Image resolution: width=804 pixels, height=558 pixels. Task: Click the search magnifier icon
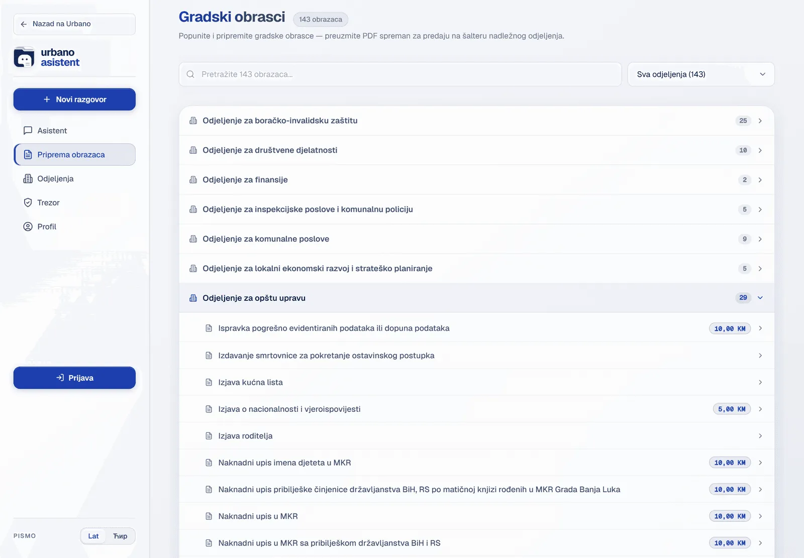point(190,74)
